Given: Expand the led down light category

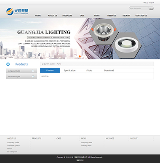Looking at the screenshot, I should click(21, 76).
